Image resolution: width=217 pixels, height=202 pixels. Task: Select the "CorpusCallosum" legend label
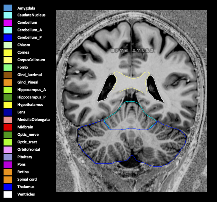coord(31,60)
